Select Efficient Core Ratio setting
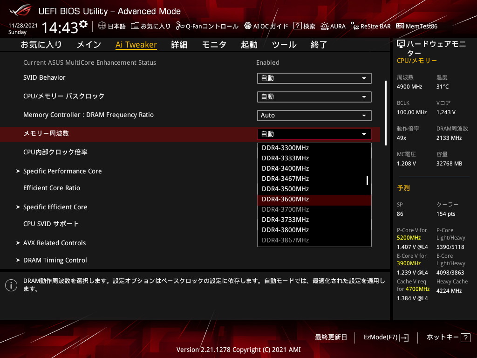The width and height of the screenshot is (477, 358). 52,188
